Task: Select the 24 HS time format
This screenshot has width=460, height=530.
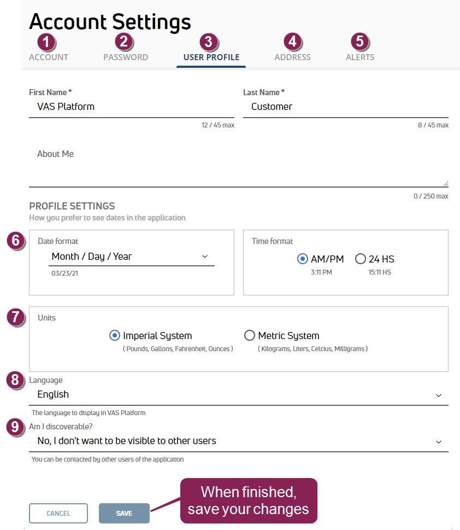Action: pos(361,259)
